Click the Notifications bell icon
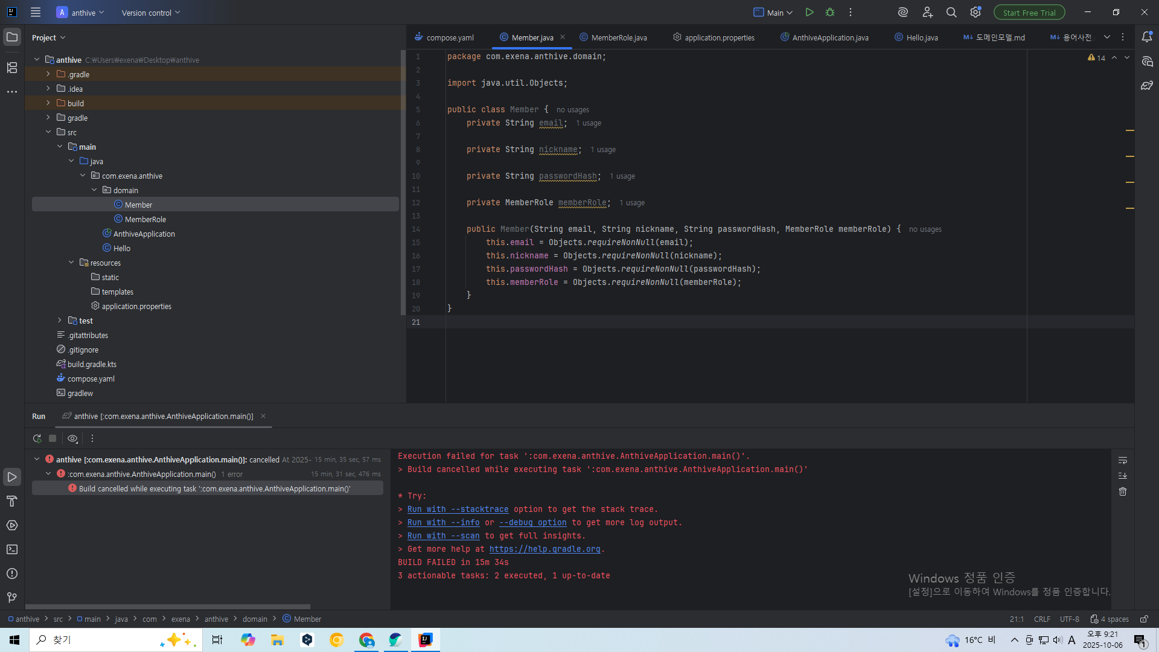1159x652 pixels. pyautogui.click(x=1147, y=37)
